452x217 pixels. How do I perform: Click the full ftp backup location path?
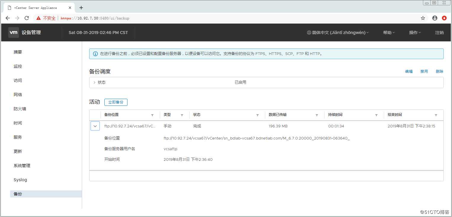pos(257,138)
